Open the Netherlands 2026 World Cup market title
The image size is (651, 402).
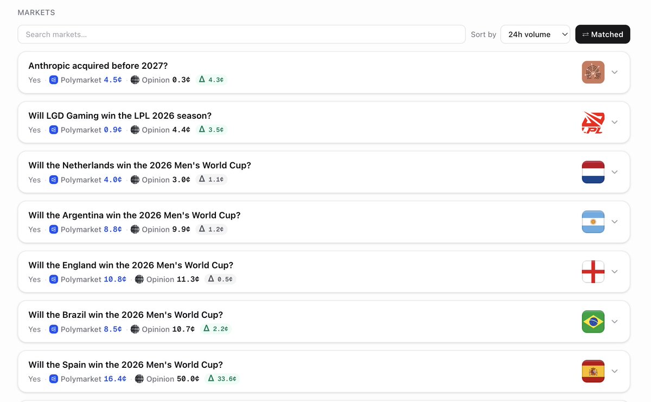click(140, 165)
